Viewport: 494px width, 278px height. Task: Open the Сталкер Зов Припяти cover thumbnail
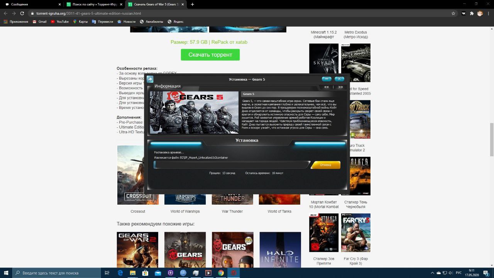[x=323, y=233]
